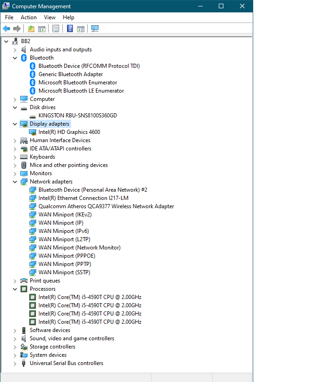328x382 pixels.
Task: Expand the Computer category
Action: pyautogui.click(x=15, y=100)
